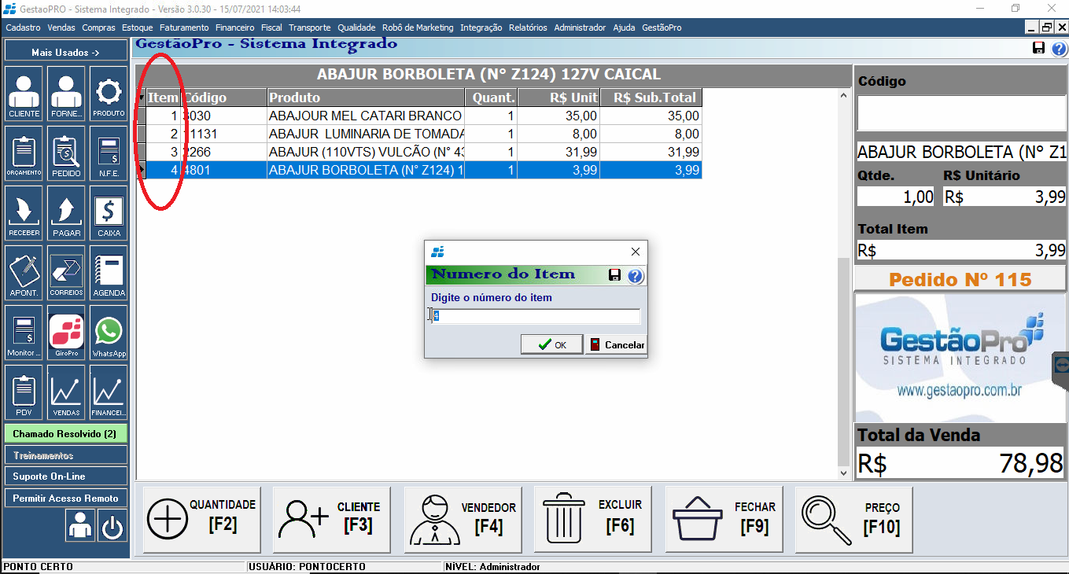Select the ABAJUR LUMINARIA DE TOMADA row

coord(419,134)
